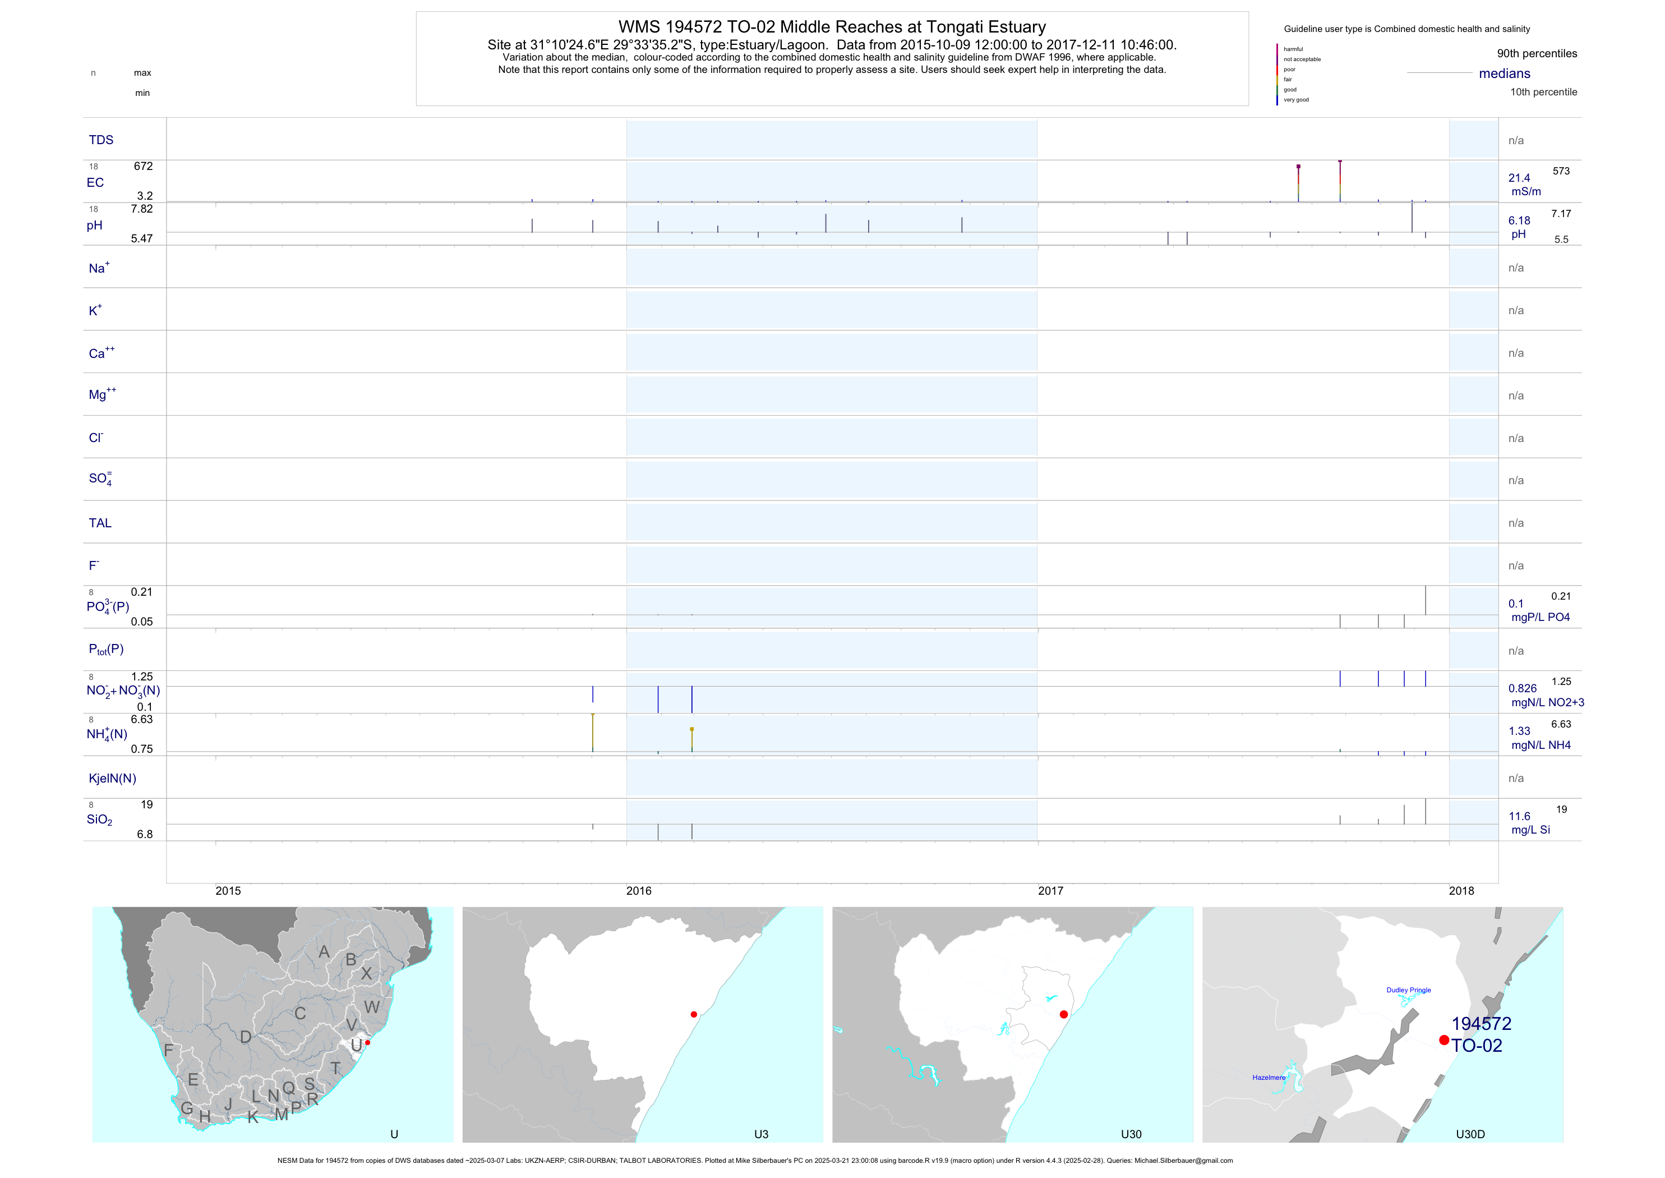Open the U30D quaternary catchment map

(x=1382, y=1024)
